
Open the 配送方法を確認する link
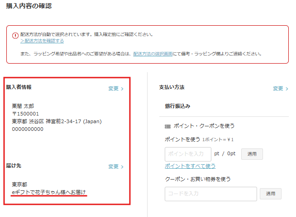point(42,41)
